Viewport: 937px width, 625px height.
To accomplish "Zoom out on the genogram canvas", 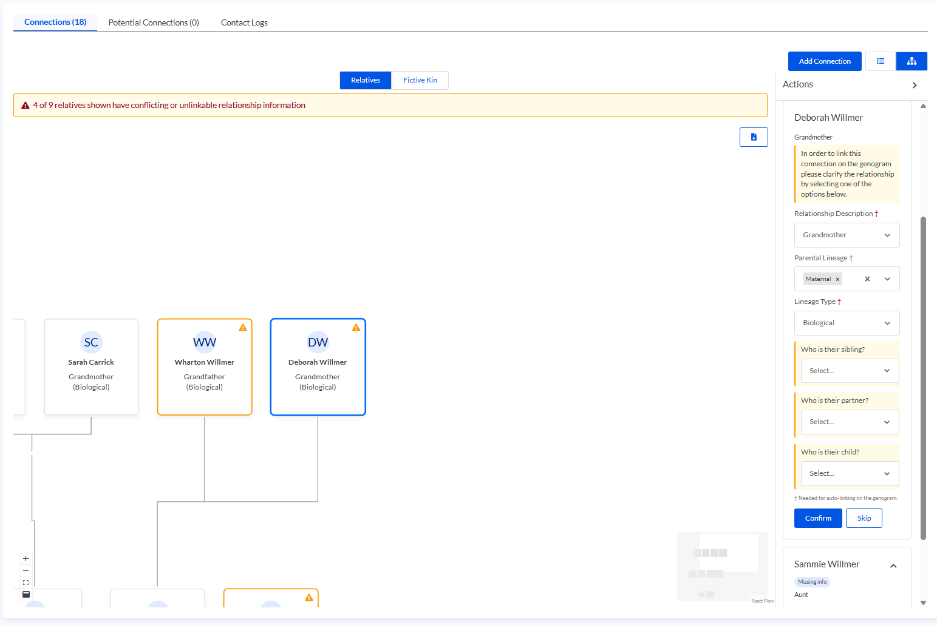I will click(x=26, y=570).
